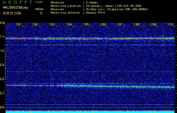This screenshot has height=113, width=177.
Task: Click the Observer field label
Action: coord(57,2)
